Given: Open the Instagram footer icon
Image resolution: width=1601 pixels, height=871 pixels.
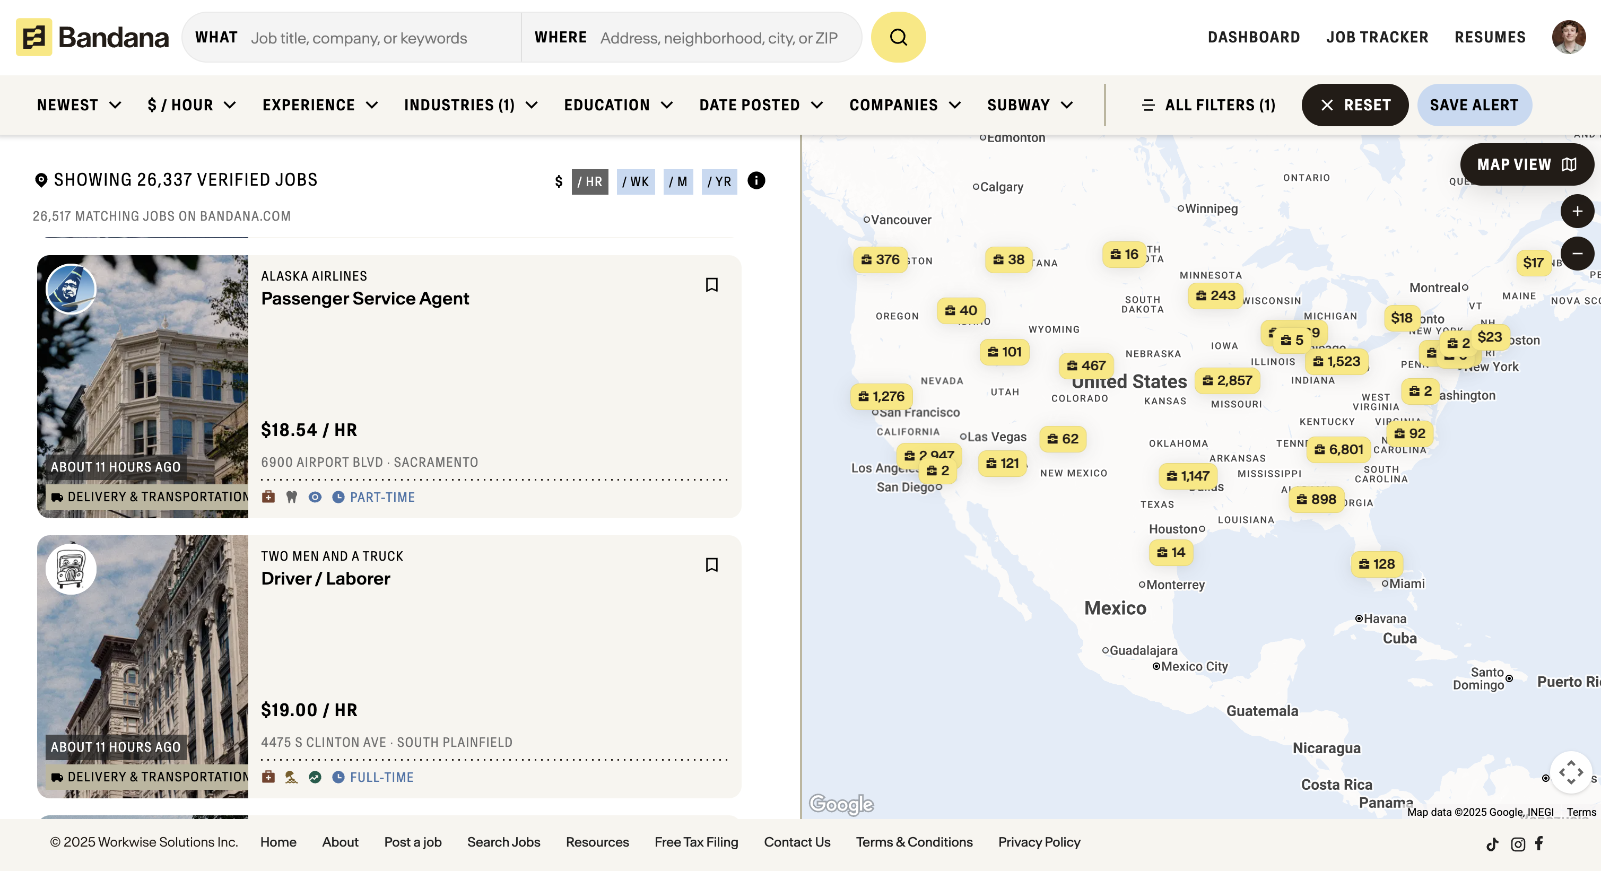Looking at the screenshot, I should [x=1518, y=843].
